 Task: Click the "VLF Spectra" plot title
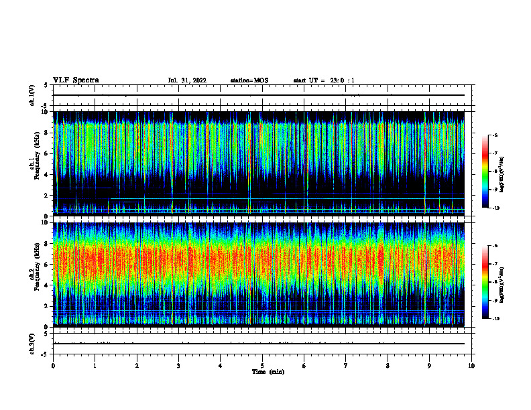click(76, 80)
